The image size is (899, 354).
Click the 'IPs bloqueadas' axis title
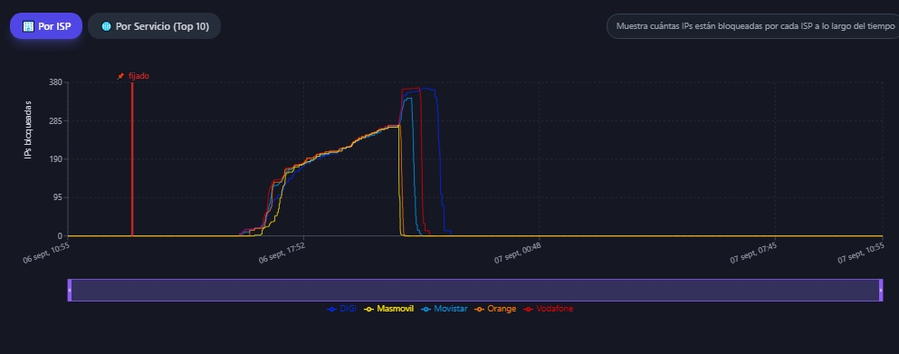click(x=28, y=129)
